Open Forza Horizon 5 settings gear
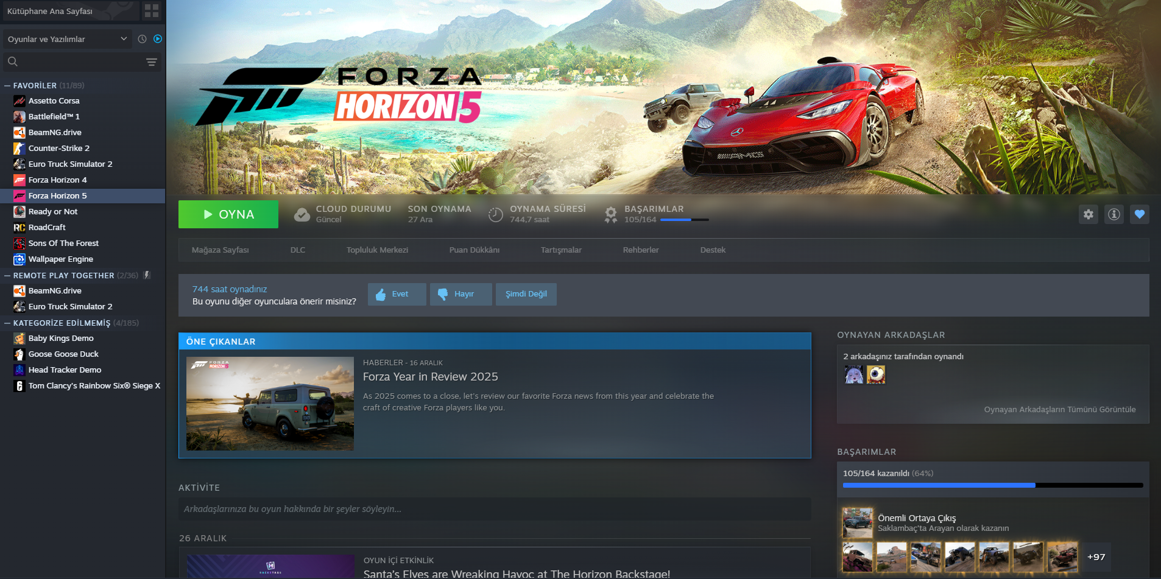The width and height of the screenshot is (1161, 579). coord(1089,214)
